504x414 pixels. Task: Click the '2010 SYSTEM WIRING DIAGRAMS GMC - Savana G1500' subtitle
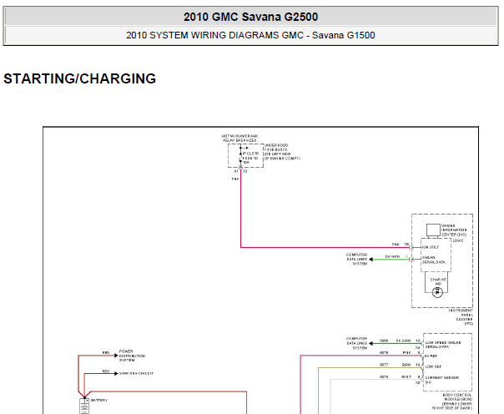pos(250,35)
